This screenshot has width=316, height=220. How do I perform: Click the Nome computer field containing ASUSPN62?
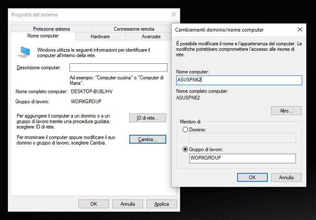239,80
